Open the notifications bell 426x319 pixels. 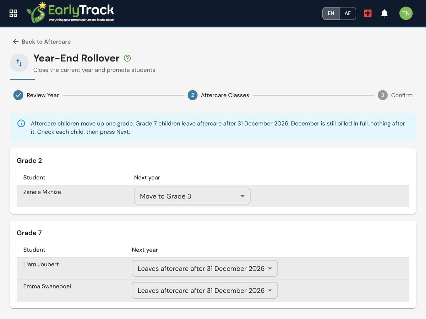384,13
